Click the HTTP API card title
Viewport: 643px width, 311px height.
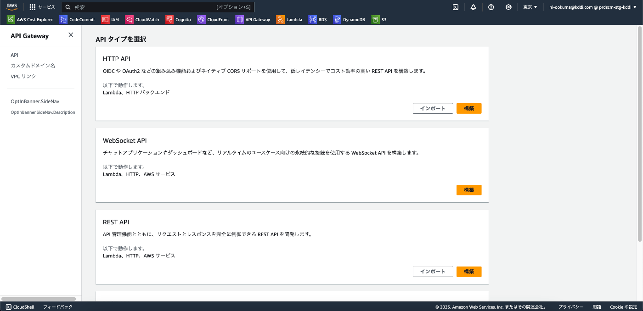pos(117,59)
